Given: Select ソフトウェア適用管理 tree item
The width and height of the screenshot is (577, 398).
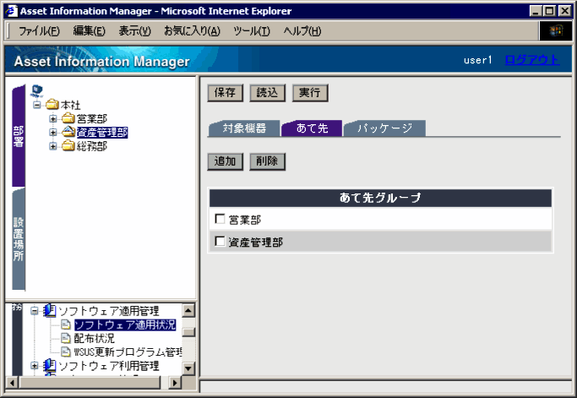Looking at the screenshot, I should coord(108,311).
